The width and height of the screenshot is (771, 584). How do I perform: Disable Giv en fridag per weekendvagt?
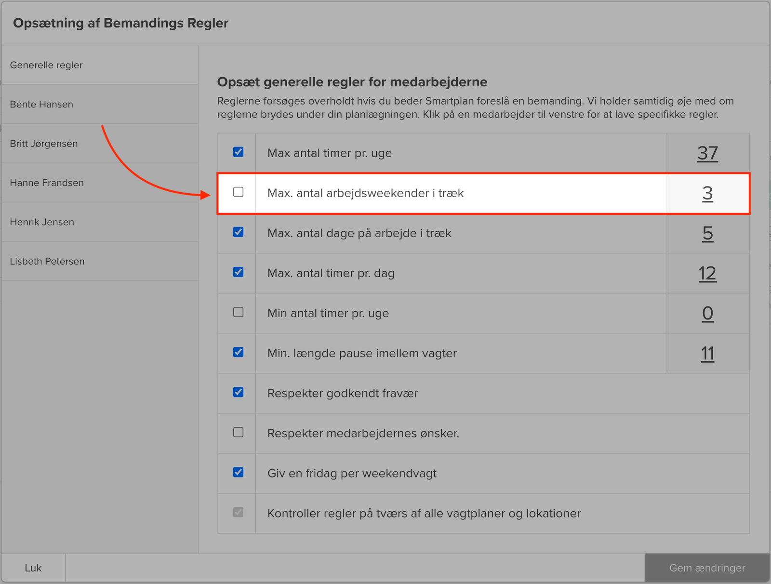coord(238,472)
